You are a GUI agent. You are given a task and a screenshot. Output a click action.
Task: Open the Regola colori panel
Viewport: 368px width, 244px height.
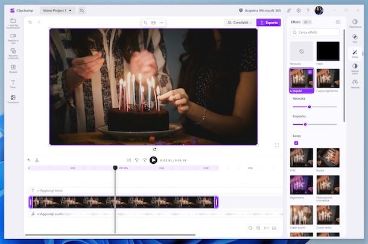pos(355,68)
